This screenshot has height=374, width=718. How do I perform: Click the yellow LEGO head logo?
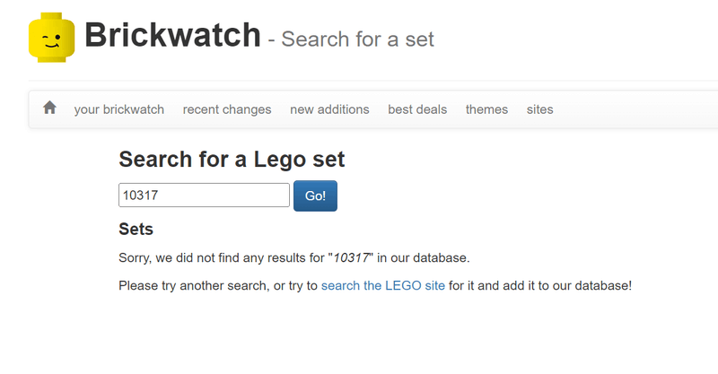tap(51, 39)
